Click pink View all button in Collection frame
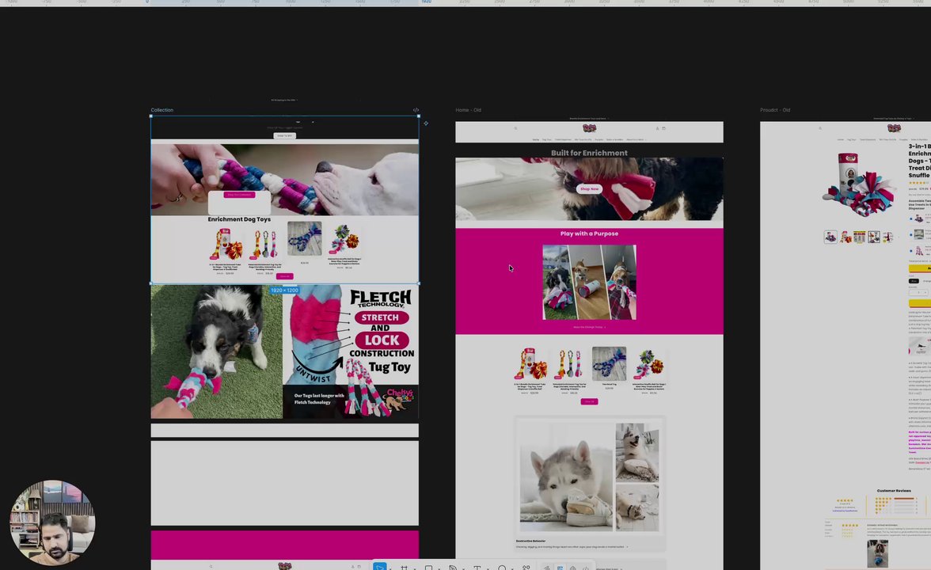931x570 pixels. pyautogui.click(x=285, y=276)
